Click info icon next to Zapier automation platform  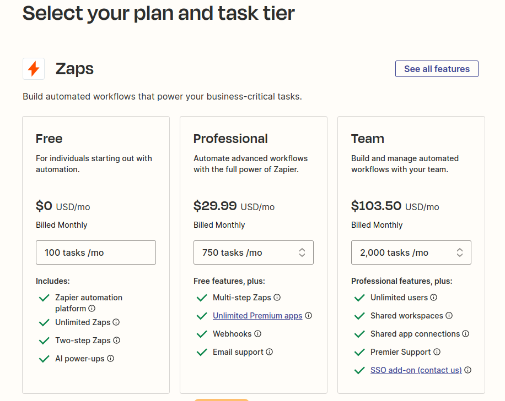[92, 309]
